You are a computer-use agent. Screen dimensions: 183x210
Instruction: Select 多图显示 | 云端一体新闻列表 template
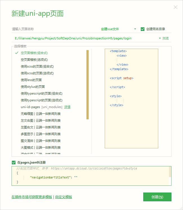(41, 134)
